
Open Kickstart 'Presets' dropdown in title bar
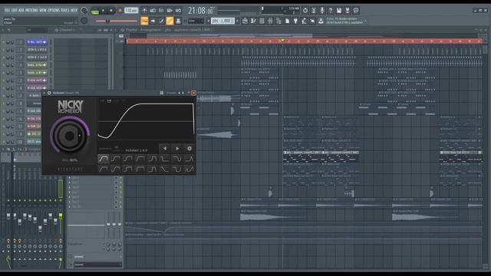[x=172, y=93]
